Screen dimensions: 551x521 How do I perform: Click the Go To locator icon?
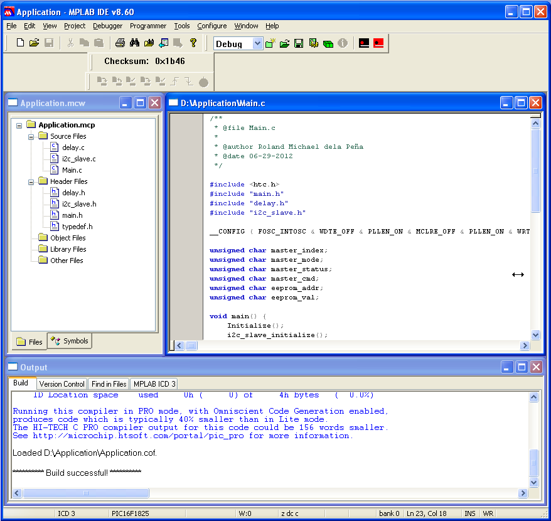(x=163, y=43)
